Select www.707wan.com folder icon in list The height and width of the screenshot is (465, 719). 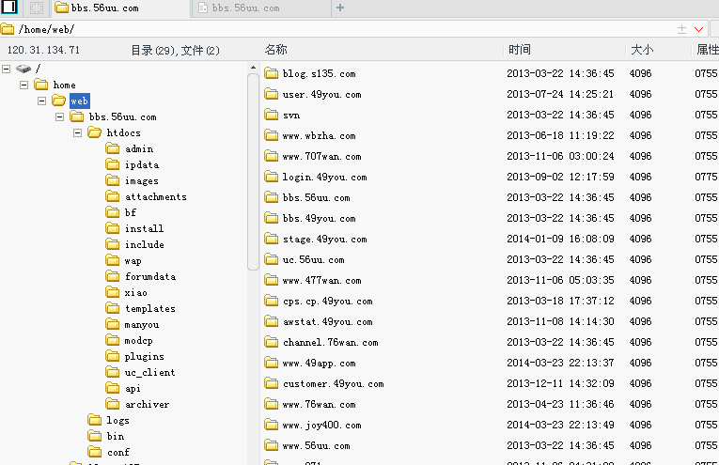pos(271,156)
